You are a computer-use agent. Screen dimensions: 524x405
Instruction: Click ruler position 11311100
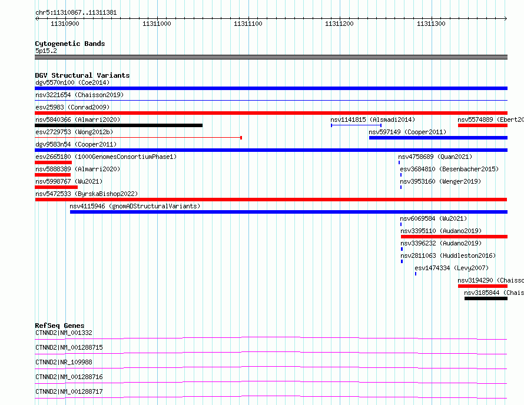pos(248,24)
